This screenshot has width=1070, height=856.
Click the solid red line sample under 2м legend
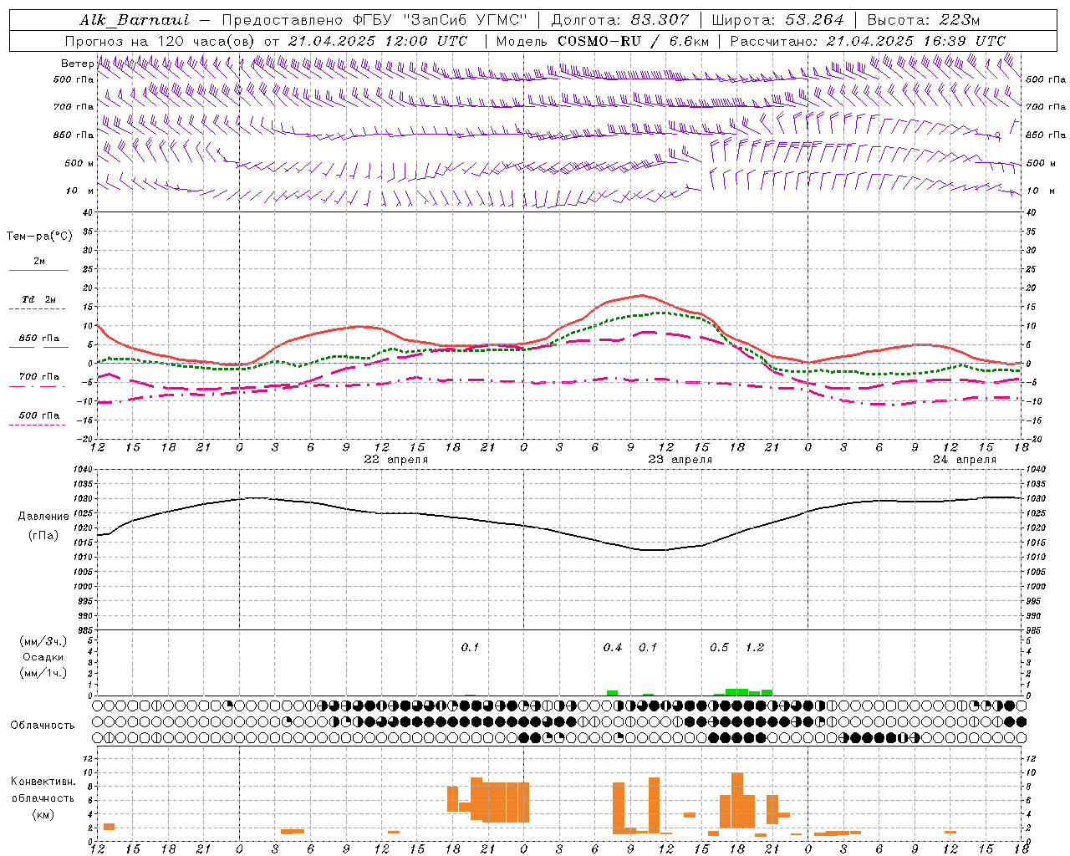[38, 270]
